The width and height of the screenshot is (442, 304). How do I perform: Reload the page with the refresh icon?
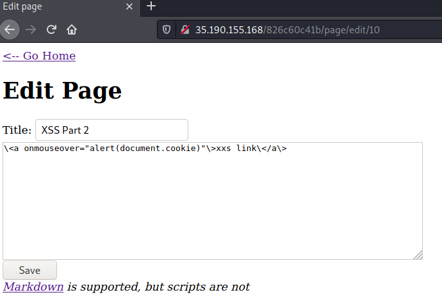point(51,29)
